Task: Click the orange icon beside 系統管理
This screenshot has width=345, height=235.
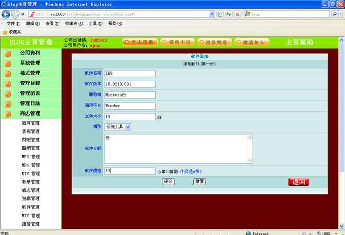Action: click(8, 63)
